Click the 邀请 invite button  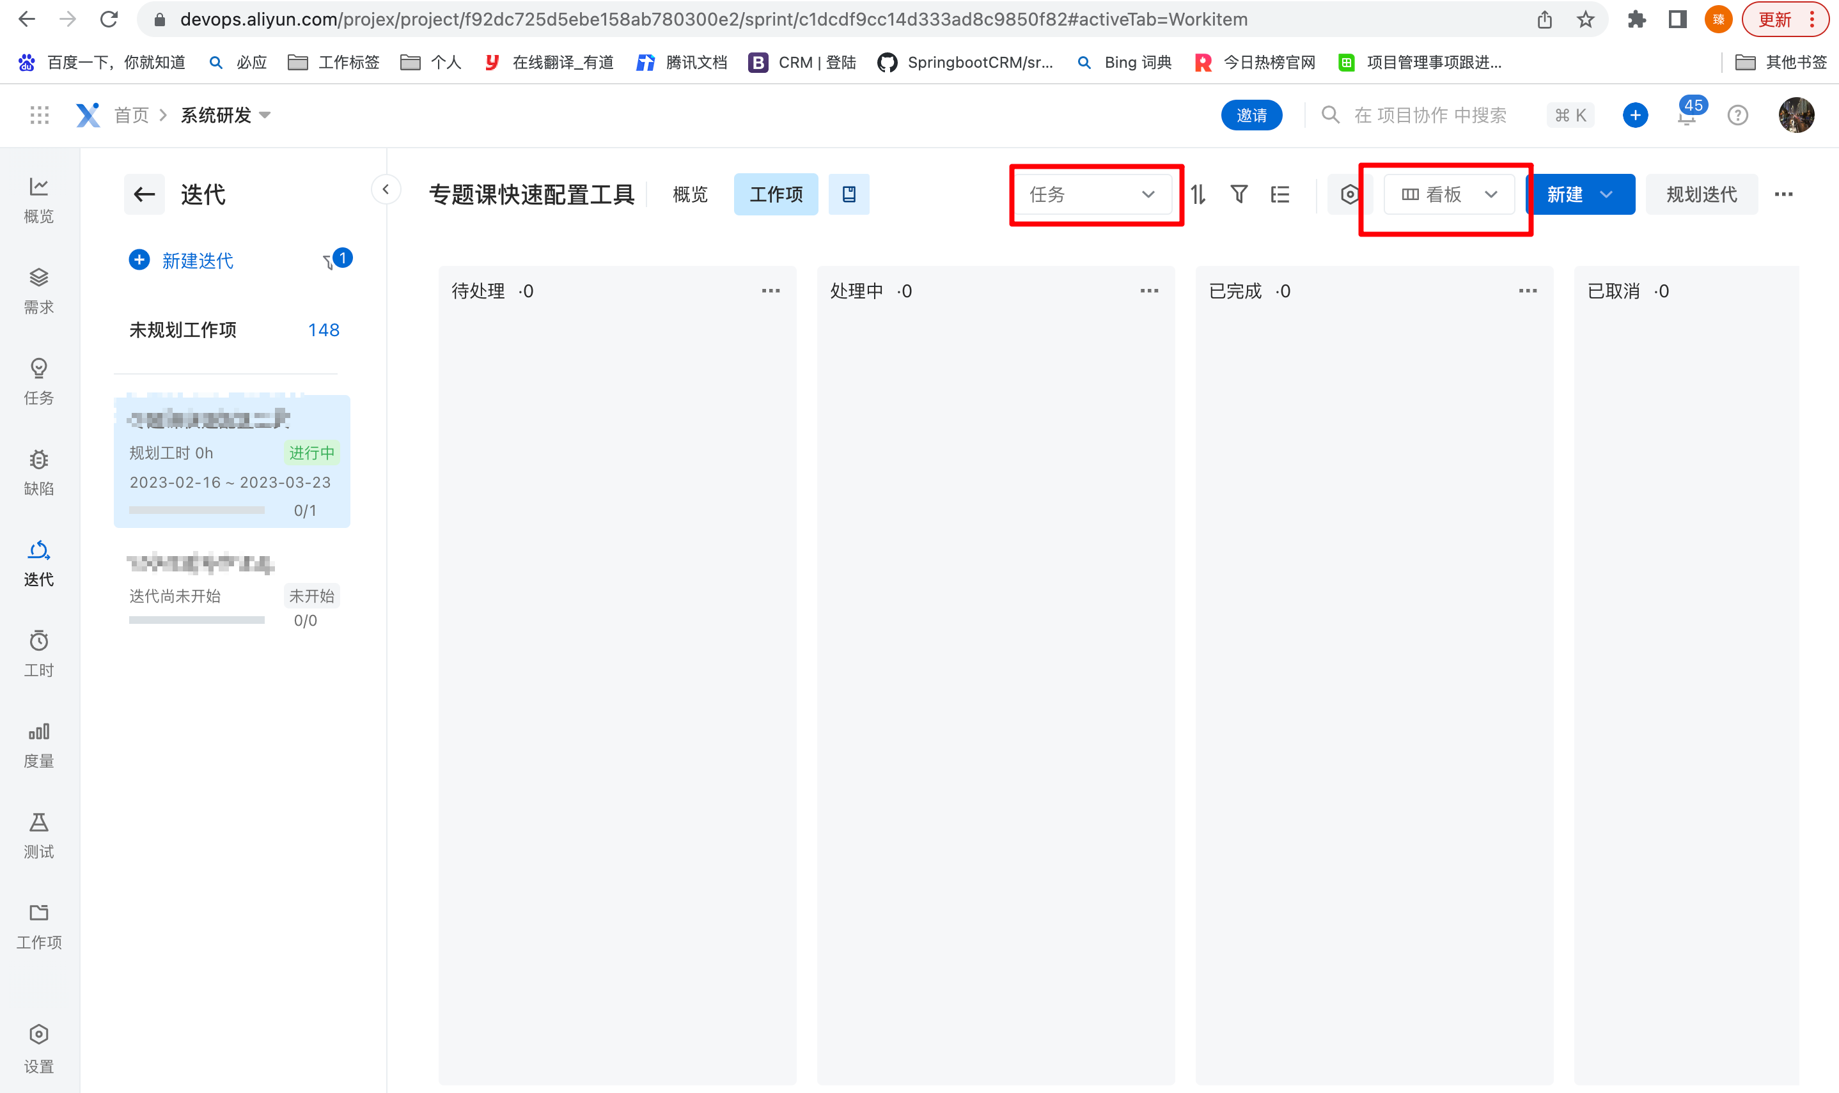[x=1252, y=115]
